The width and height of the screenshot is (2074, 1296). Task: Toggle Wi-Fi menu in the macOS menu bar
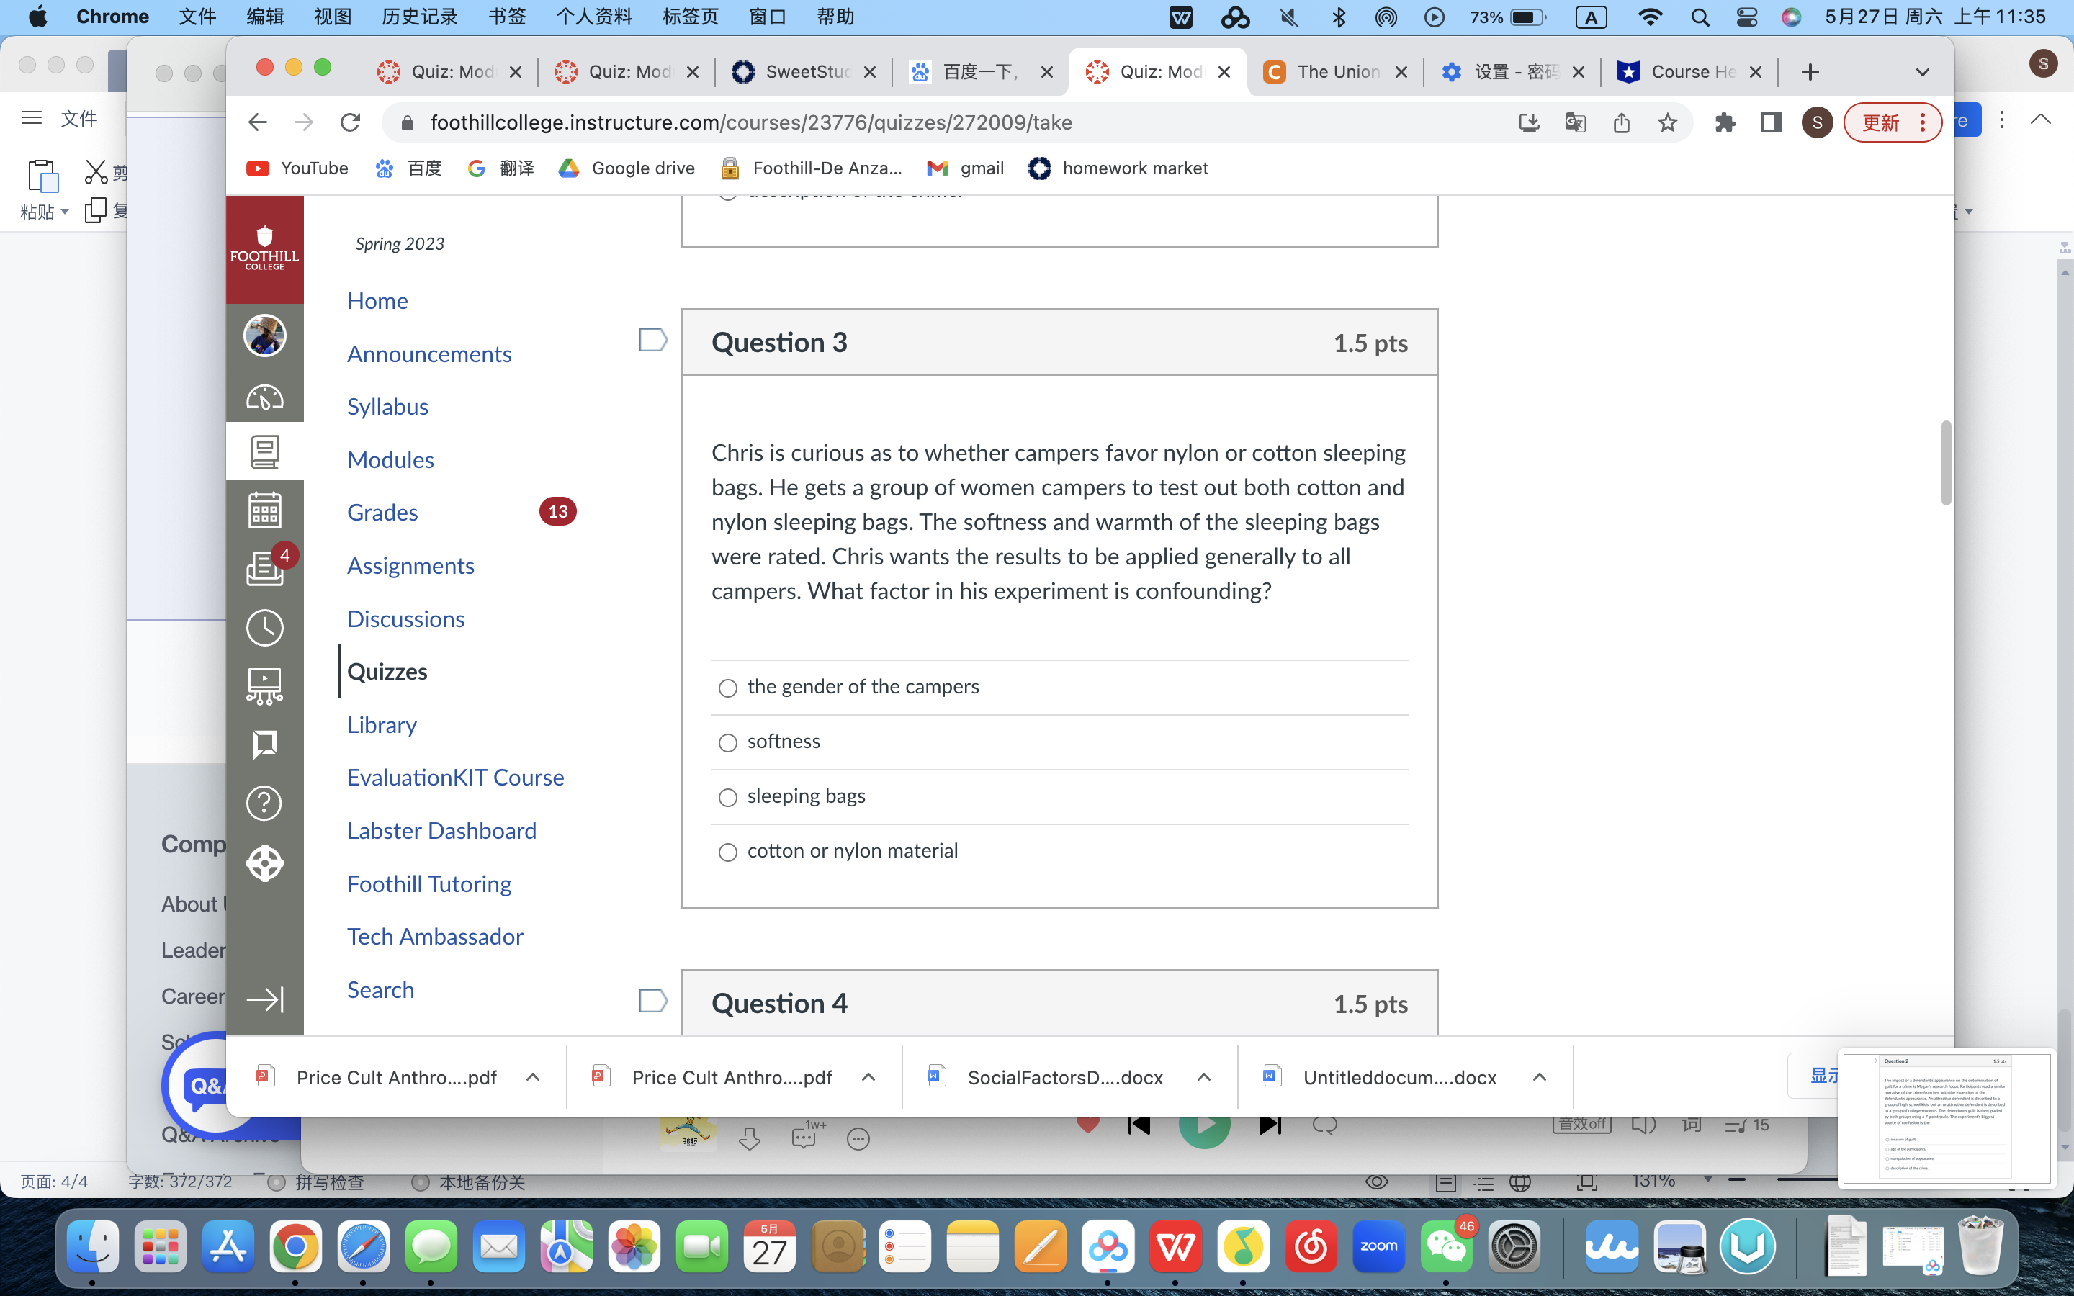pyautogui.click(x=1650, y=17)
